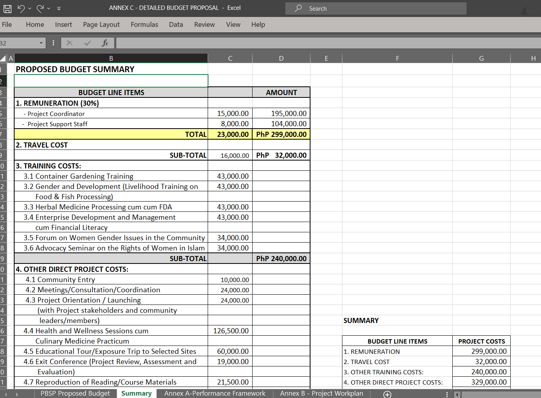Select '4.1 Community Entry' cell

111,279
